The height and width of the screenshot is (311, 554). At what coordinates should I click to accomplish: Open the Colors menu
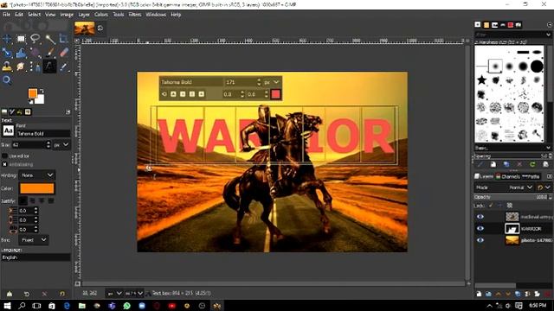[x=100, y=15]
